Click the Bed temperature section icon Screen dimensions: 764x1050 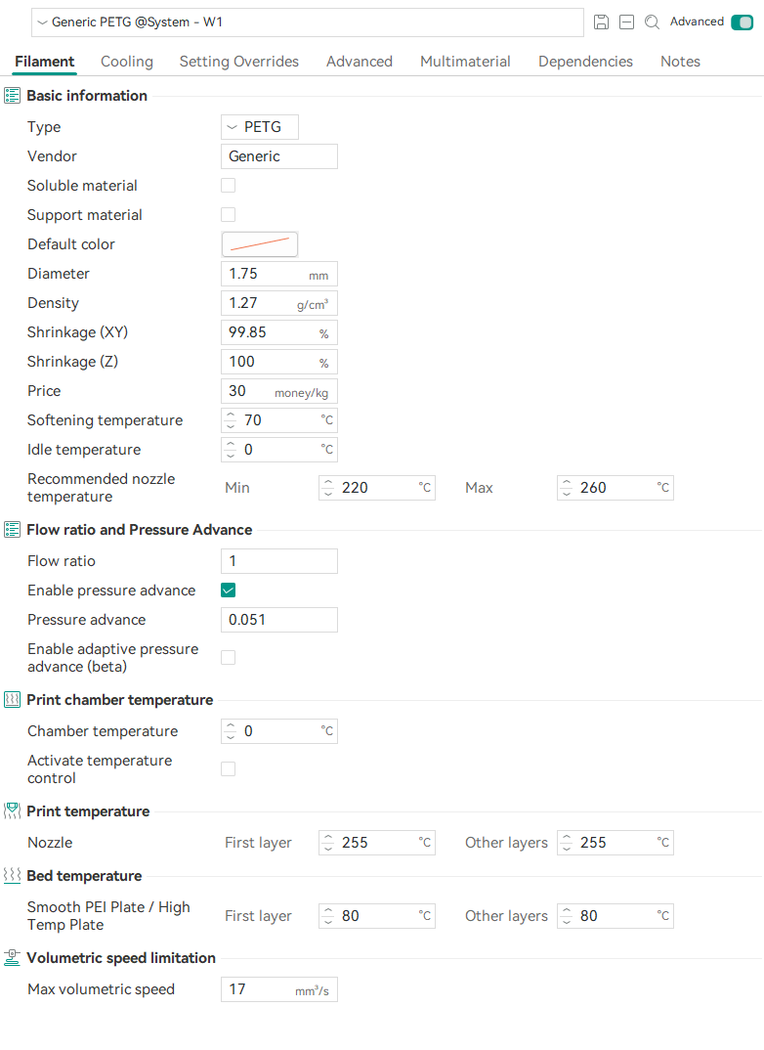[13, 876]
